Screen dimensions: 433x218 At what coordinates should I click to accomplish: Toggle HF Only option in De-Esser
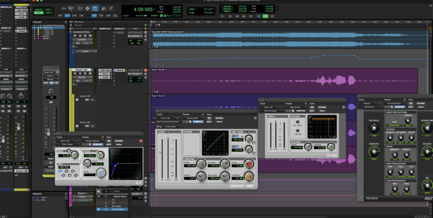[x=298, y=121]
